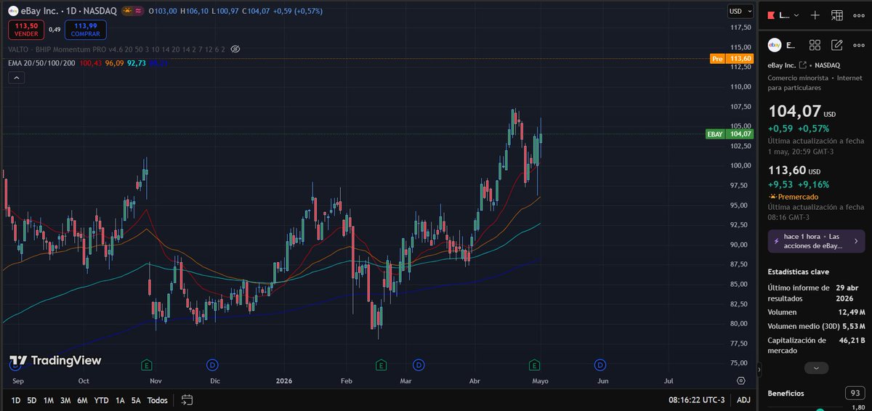Click the earnings E marker near Mayo
Viewport: 872px width, 411px height.
(x=535, y=364)
